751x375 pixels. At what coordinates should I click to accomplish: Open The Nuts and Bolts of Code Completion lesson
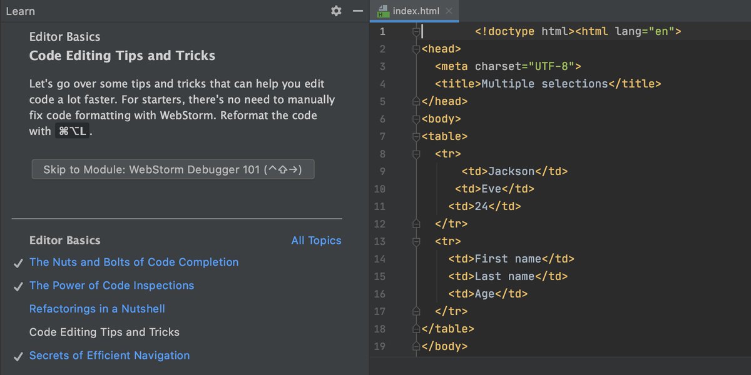(x=134, y=262)
